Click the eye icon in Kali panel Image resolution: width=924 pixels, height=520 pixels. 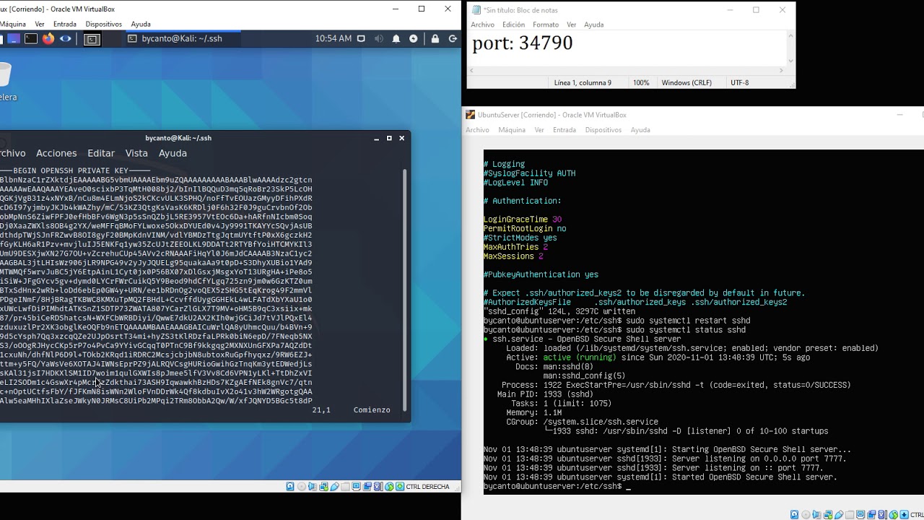(x=66, y=39)
